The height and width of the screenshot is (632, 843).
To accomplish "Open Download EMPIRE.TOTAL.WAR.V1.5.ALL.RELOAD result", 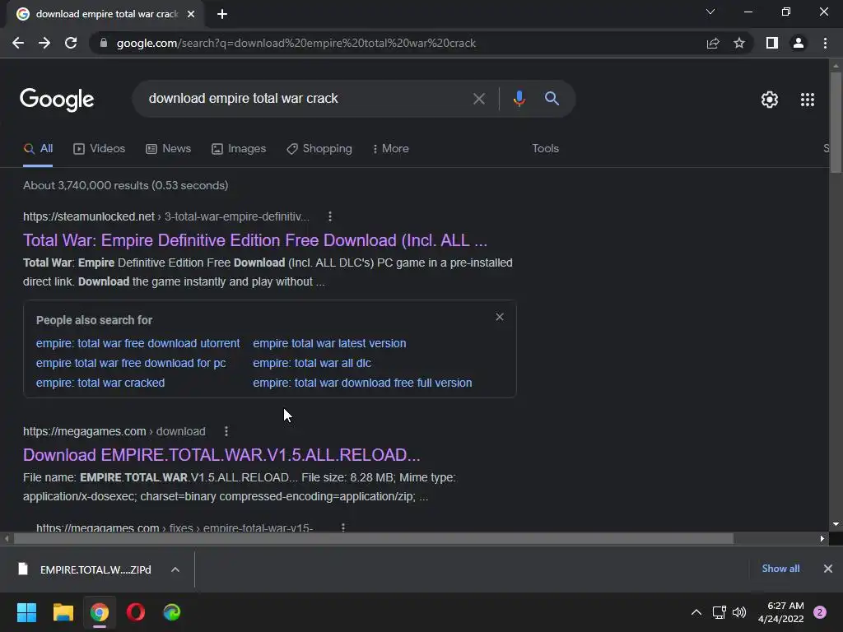I will [x=221, y=455].
